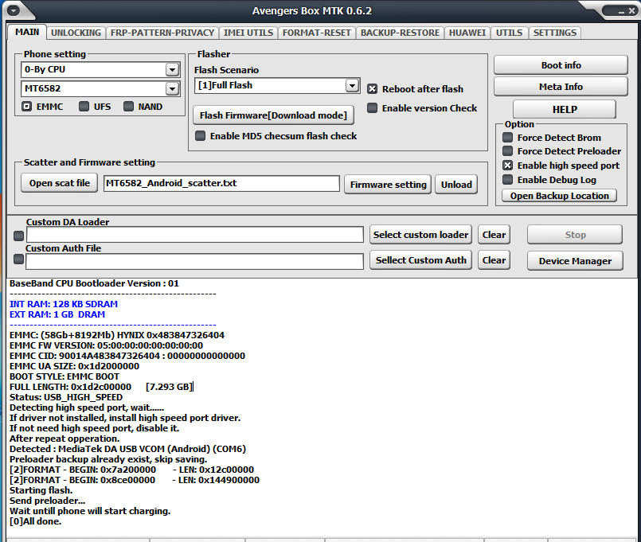Go to the IMEI UTILS tab
Viewport: 641px width, 542px height.
[x=248, y=33]
